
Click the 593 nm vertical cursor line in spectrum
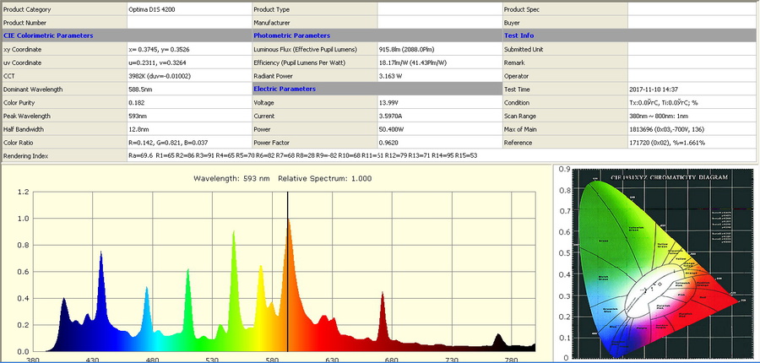tap(287, 271)
